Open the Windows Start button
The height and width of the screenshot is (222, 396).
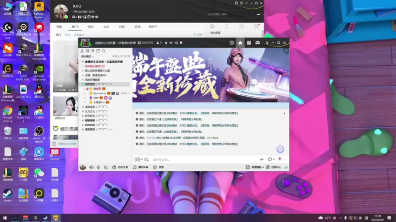4,218
